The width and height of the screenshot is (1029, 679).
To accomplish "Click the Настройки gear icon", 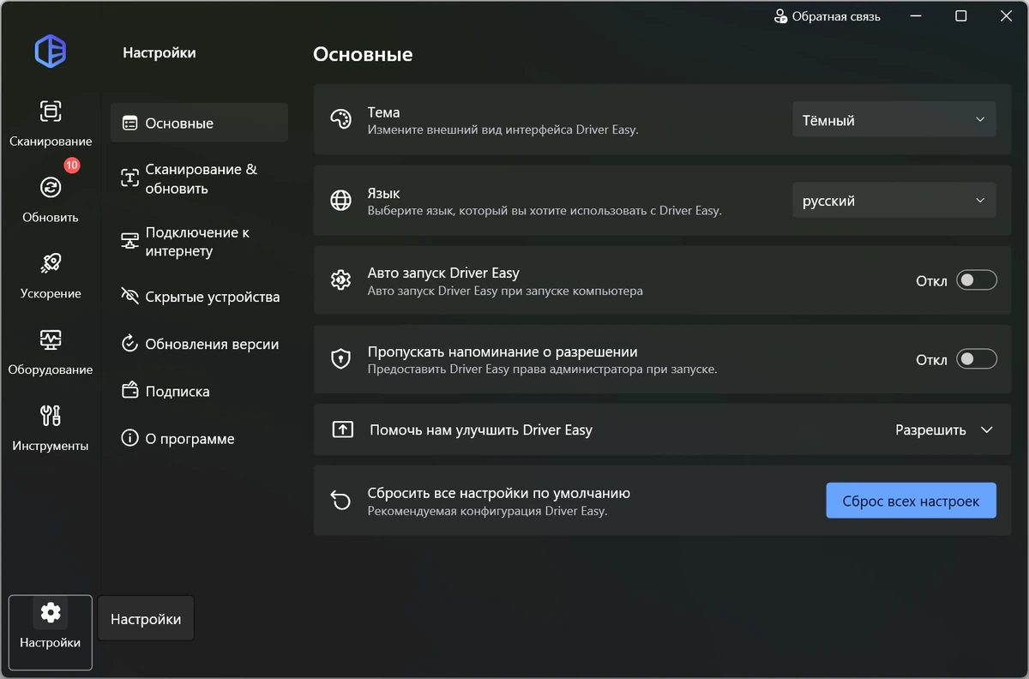I will point(51,612).
